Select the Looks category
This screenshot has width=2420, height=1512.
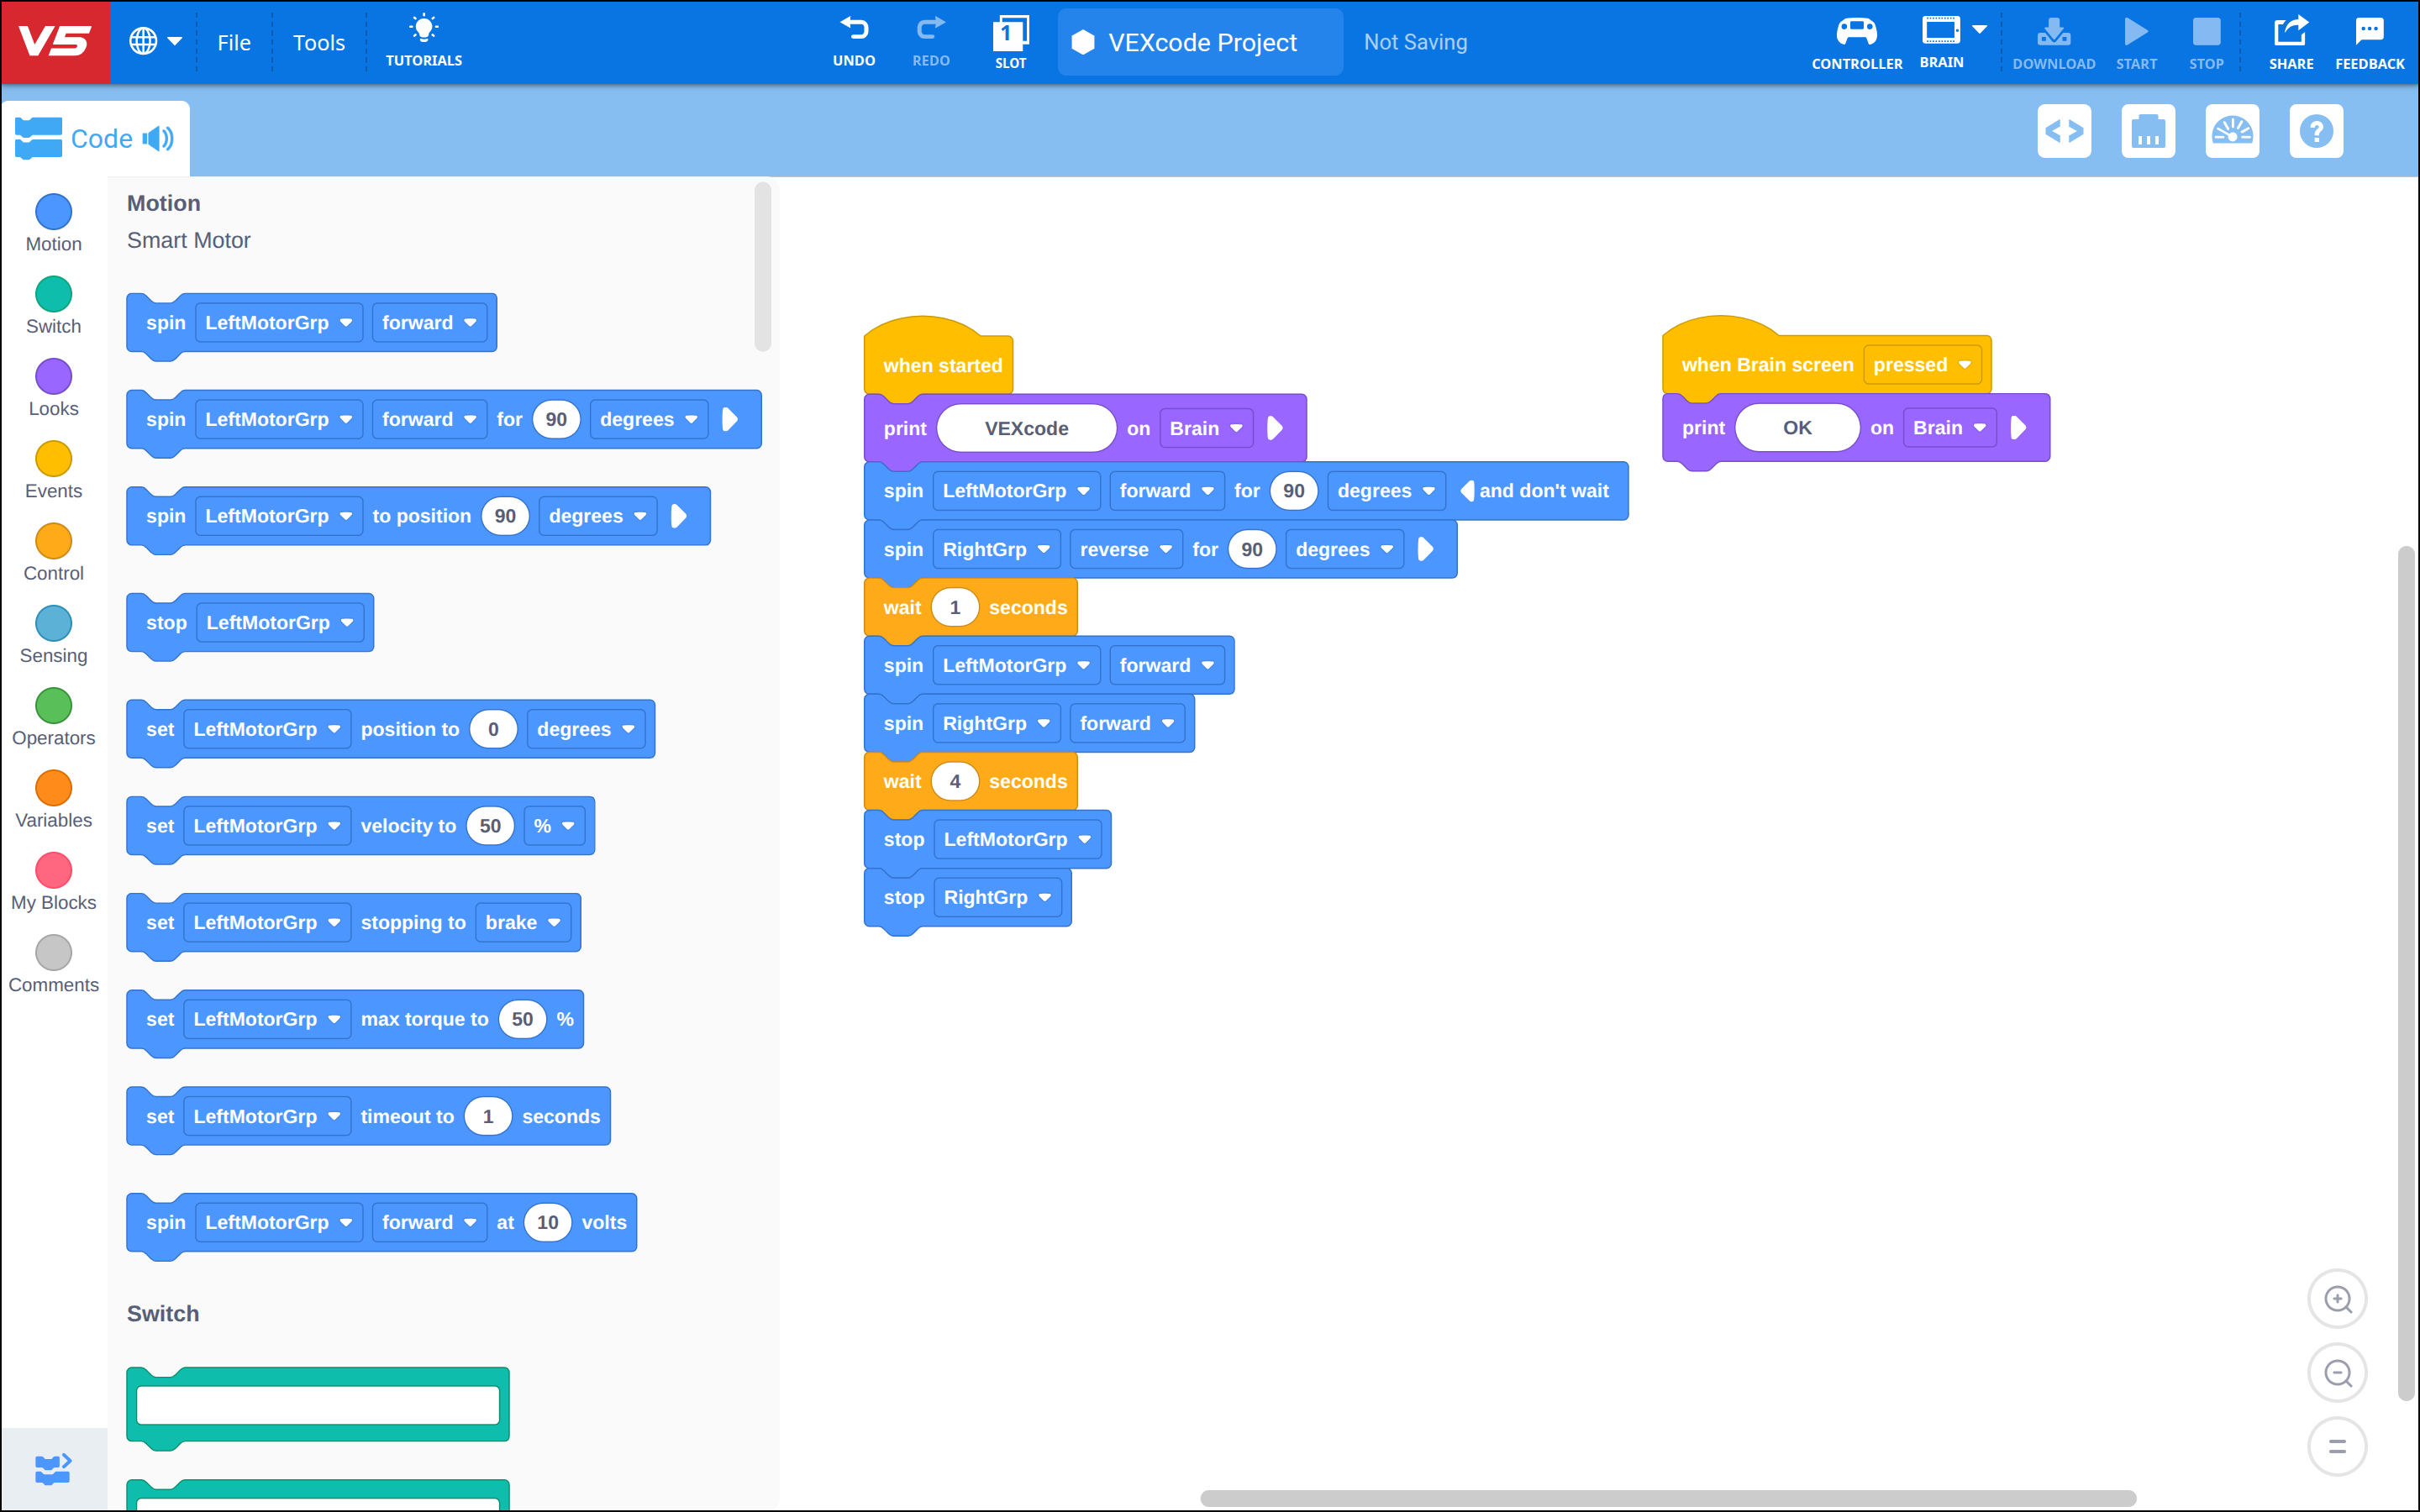tap(53, 388)
